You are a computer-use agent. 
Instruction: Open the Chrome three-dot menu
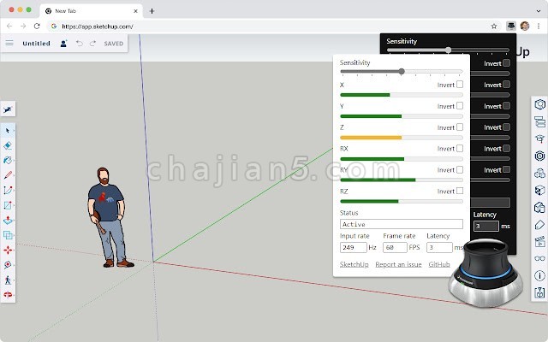tap(539, 27)
